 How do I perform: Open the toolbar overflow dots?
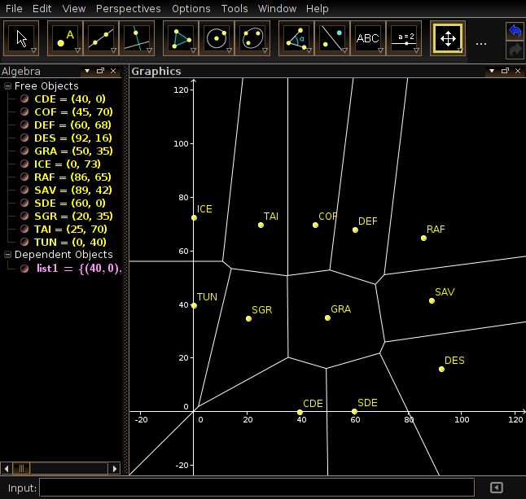pyautogui.click(x=481, y=44)
